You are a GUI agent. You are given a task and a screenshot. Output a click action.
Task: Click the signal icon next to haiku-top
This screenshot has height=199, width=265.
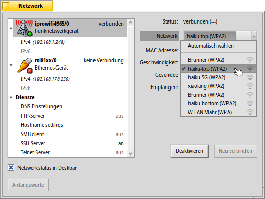[250, 69]
